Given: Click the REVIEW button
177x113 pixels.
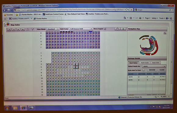Looking at the screenshot, I should click(x=152, y=70).
